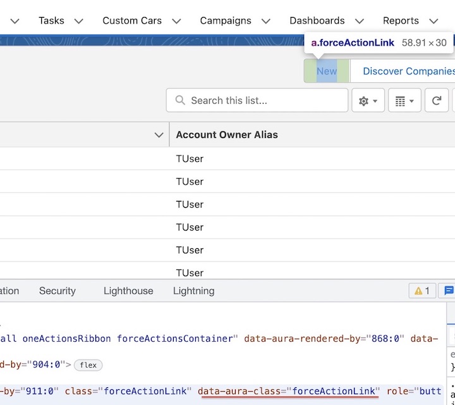
Task: Refresh the list with the reload icon
Action: tap(436, 100)
